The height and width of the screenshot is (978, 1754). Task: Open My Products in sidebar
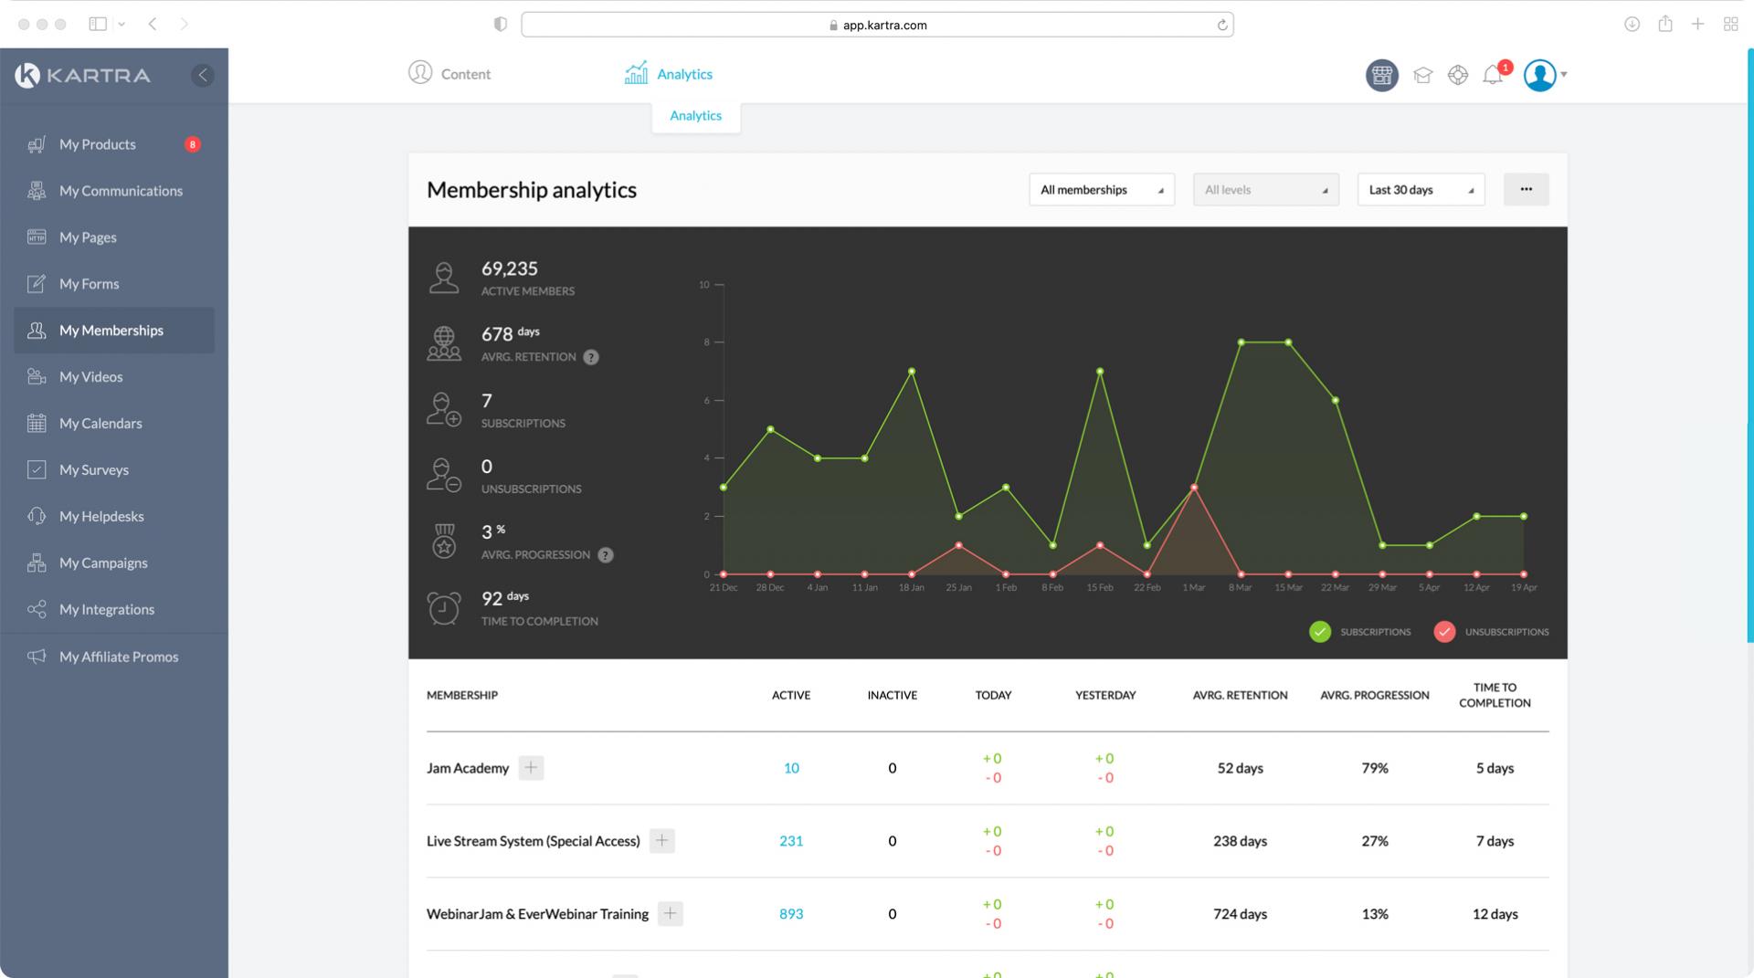(97, 144)
